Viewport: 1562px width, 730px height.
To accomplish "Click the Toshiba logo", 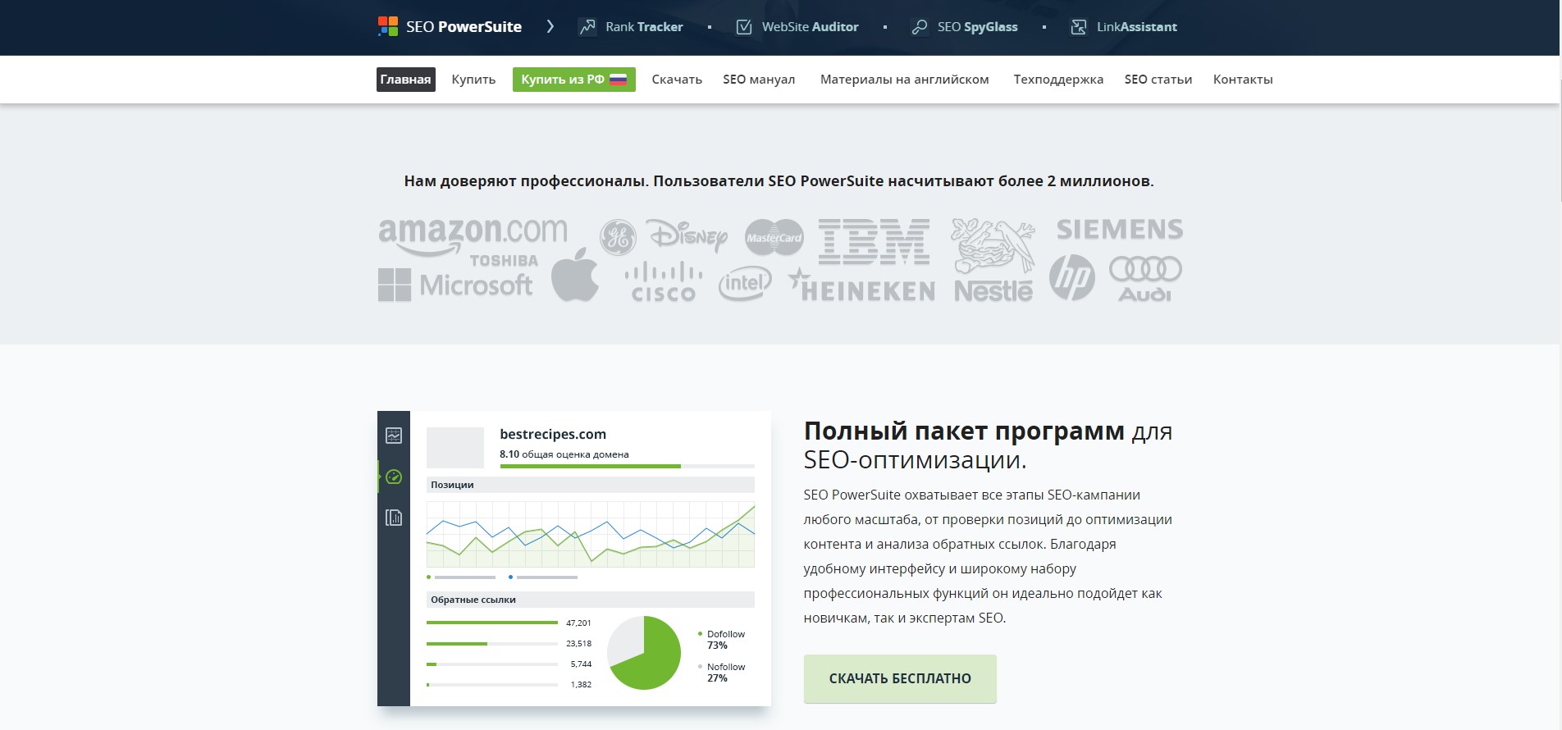I will [504, 261].
